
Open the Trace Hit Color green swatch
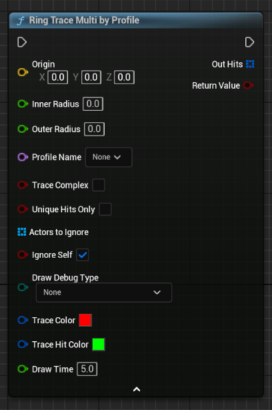point(99,344)
